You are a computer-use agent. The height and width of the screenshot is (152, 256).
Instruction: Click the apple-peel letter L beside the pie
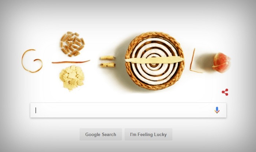tap(195, 61)
